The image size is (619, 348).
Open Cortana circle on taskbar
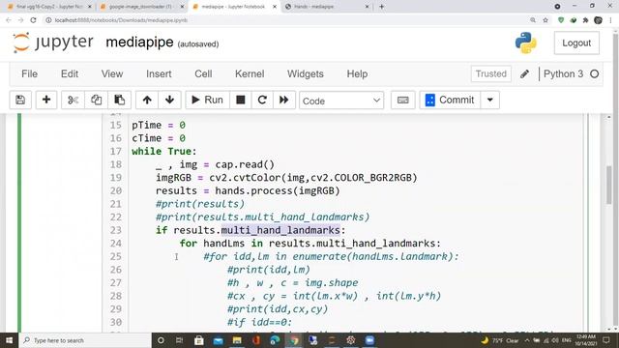pos(161,340)
